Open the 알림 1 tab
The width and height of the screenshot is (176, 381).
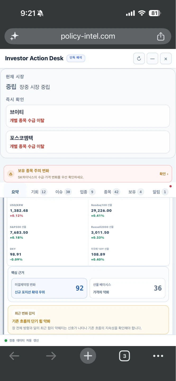[160, 192]
